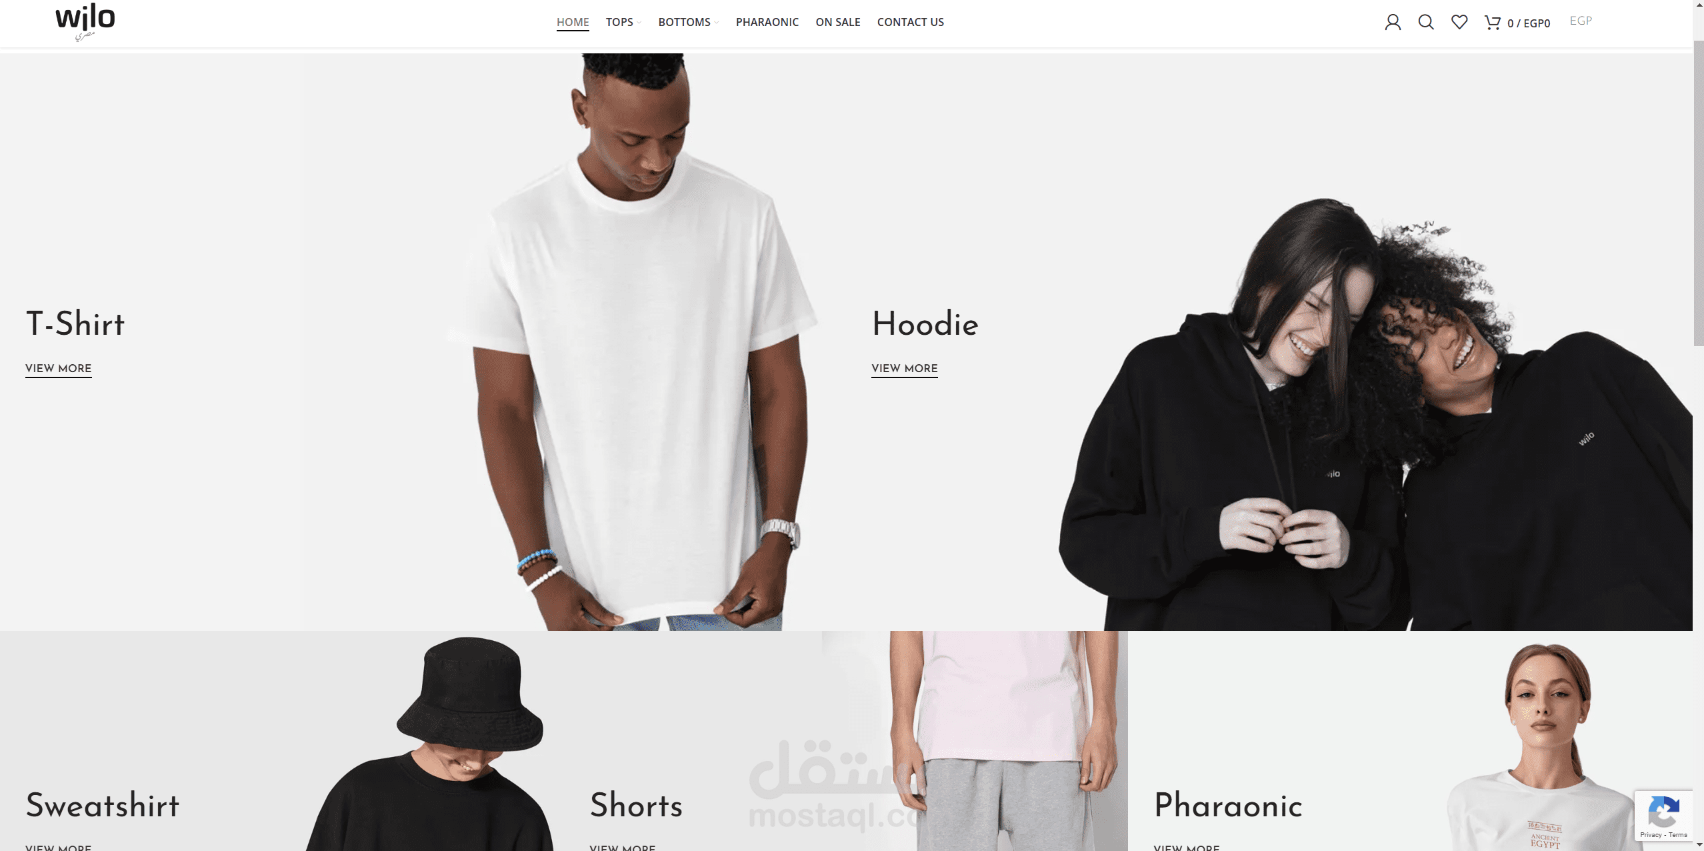Open the Pharaonic category heading
Screen dimensions: 1704x851
(x=1228, y=805)
